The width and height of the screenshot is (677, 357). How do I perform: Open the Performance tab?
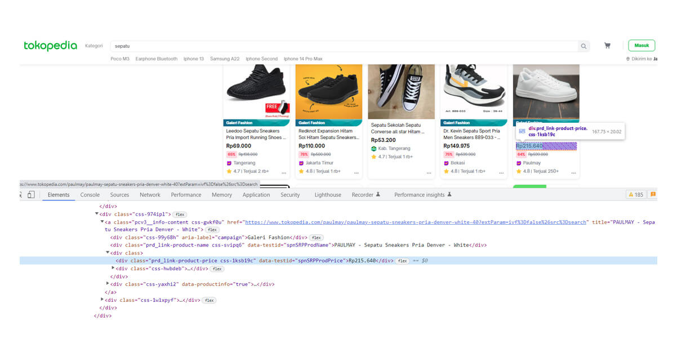coord(186,195)
